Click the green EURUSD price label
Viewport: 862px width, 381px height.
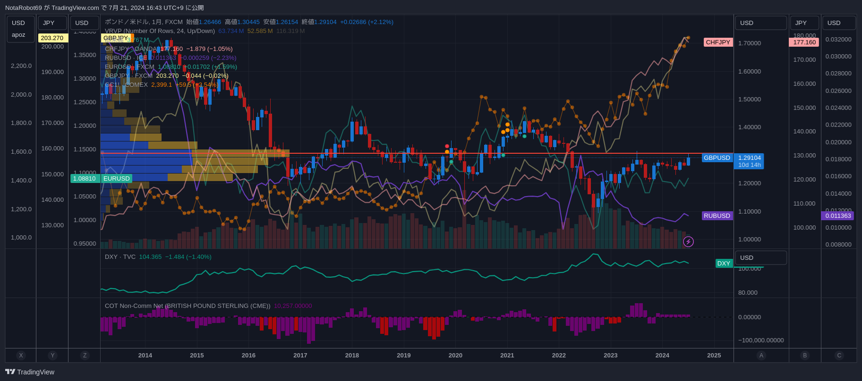[117, 179]
